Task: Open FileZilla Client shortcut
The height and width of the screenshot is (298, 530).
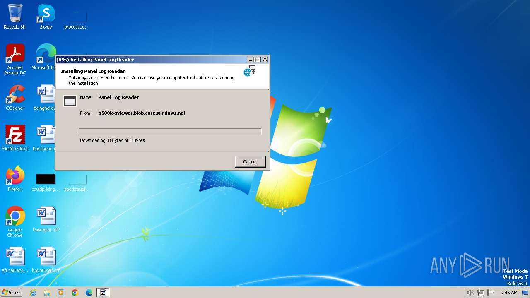Action: click(15, 138)
